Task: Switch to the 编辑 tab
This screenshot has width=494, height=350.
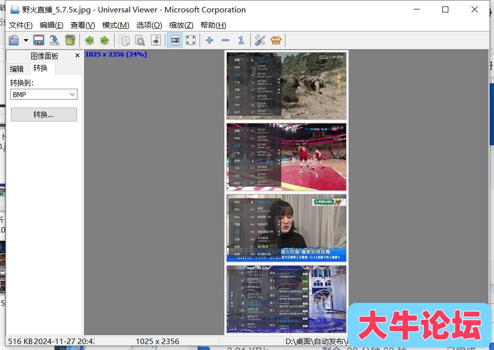Action: [x=17, y=69]
